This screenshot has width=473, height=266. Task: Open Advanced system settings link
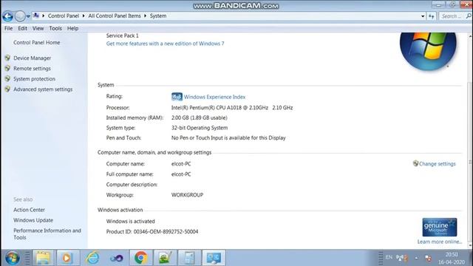43,89
